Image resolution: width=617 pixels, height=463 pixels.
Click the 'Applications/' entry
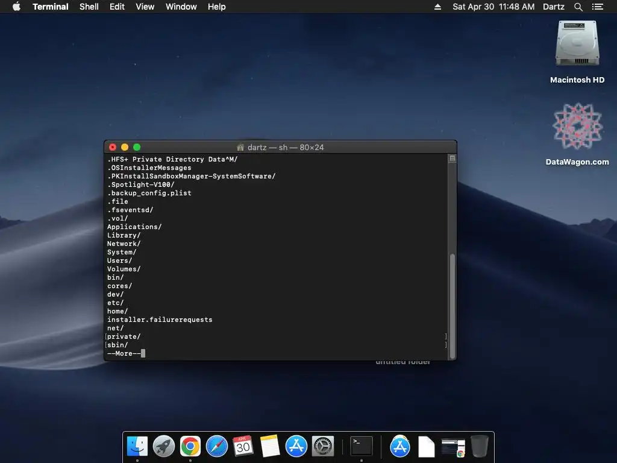134,227
